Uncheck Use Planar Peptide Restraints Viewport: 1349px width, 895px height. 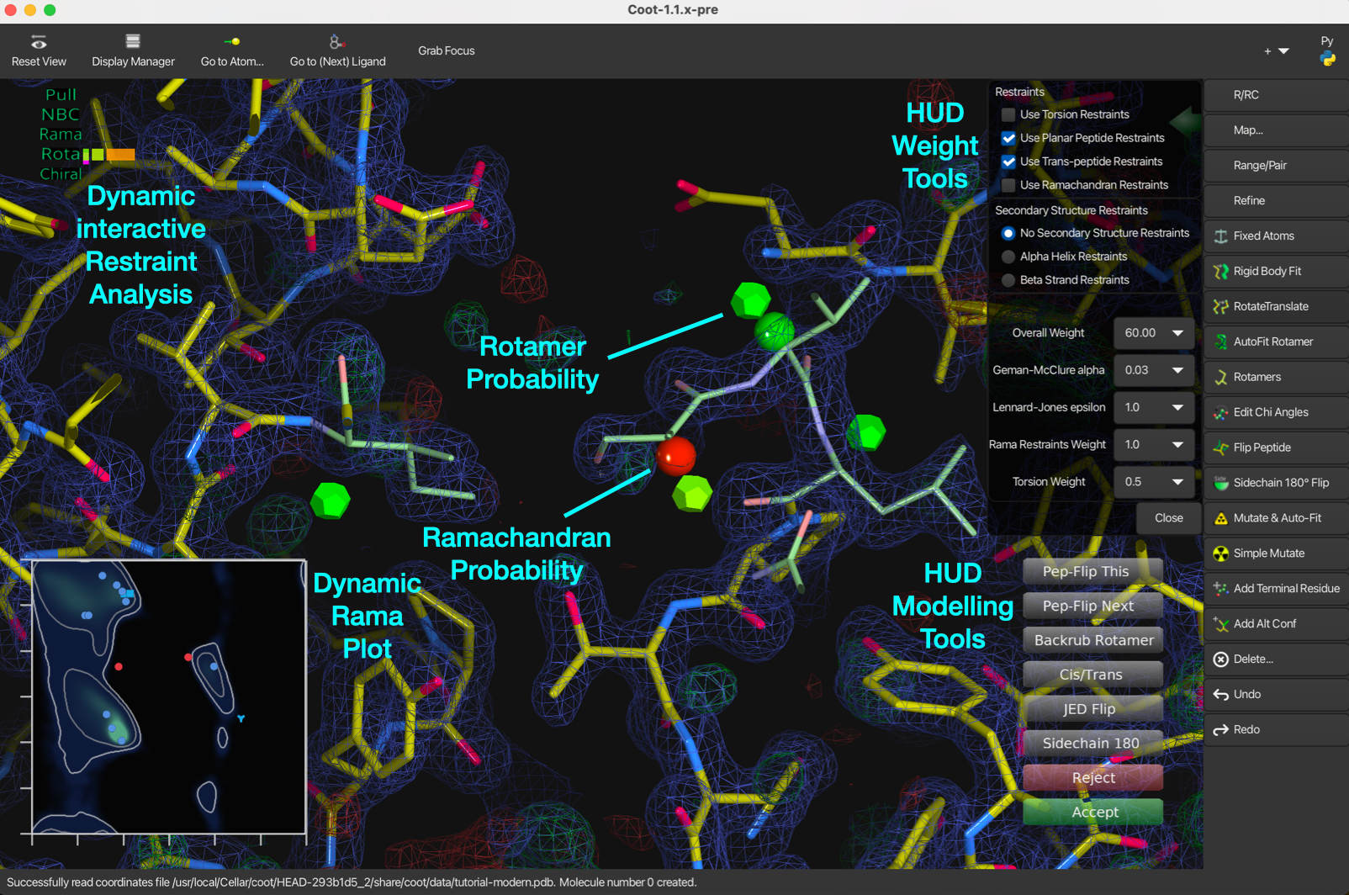1008,138
